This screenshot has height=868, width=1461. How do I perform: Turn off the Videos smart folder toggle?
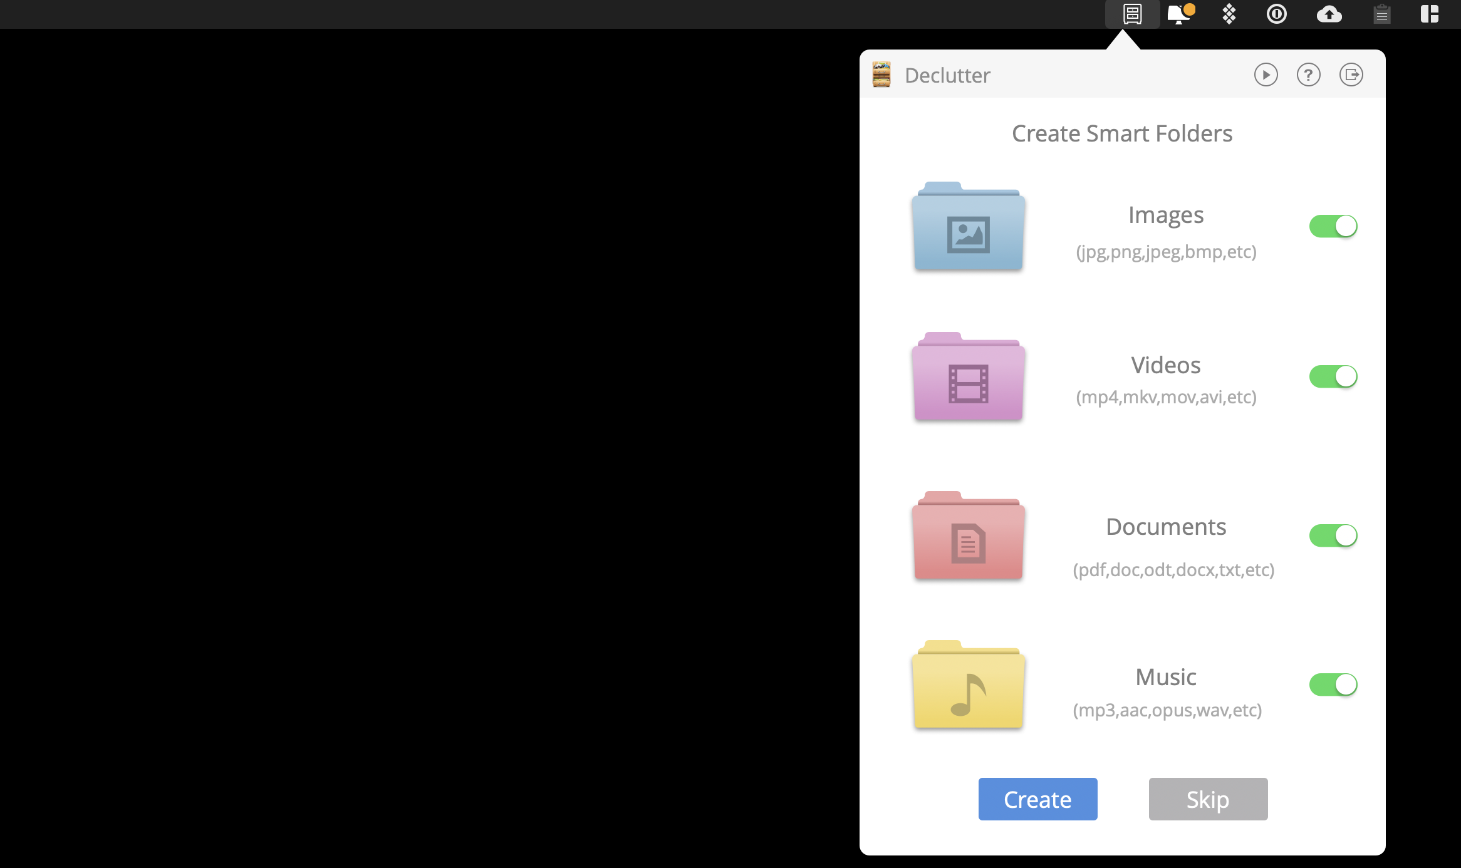click(x=1333, y=376)
